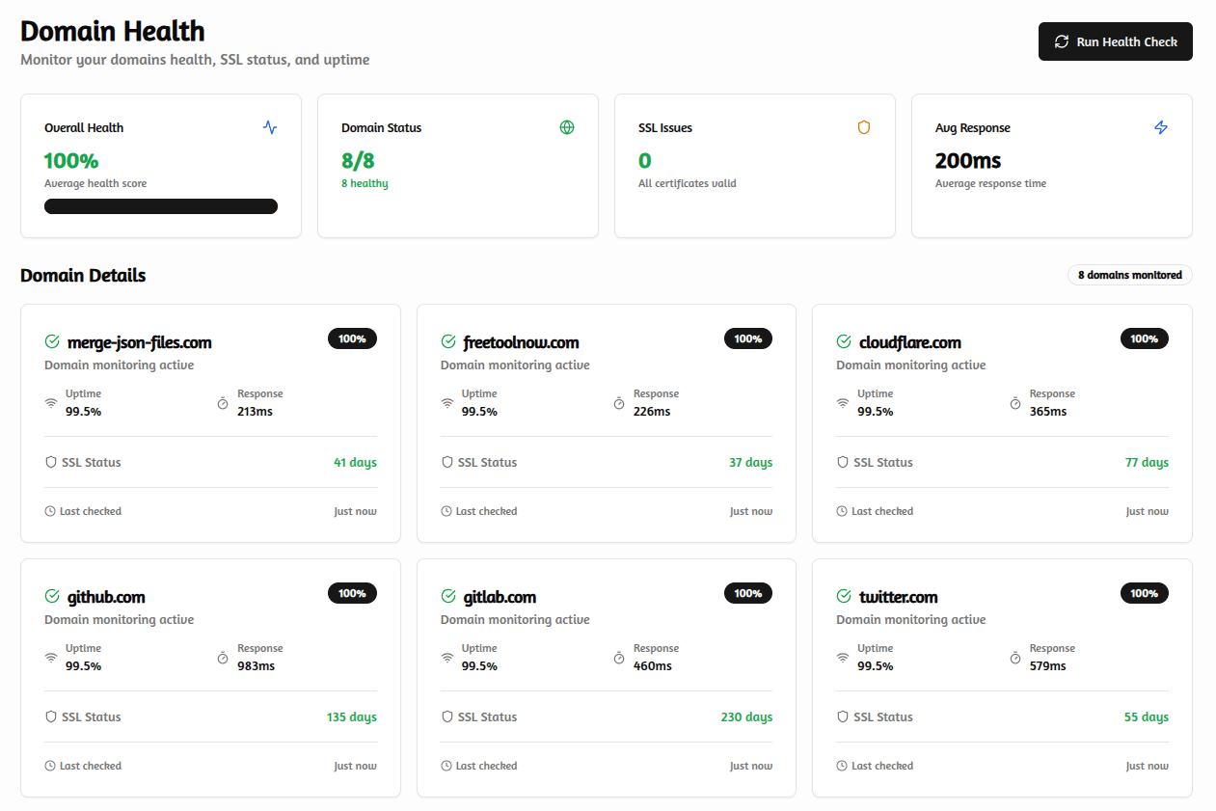Screen dimensions: 1216x811
Task: Open the github.com domain name
Action: [106, 597]
